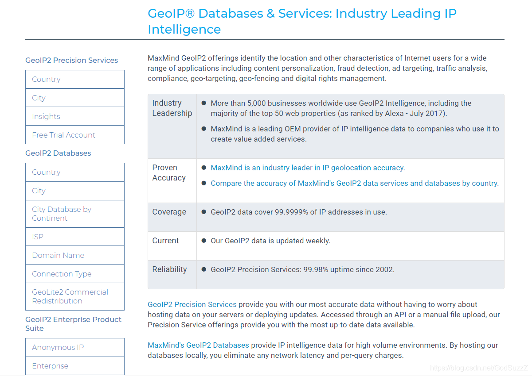The height and width of the screenshot is (376, 532).
Task: Open Country under GeoIP2 Databases
Action: click(75, 172)
